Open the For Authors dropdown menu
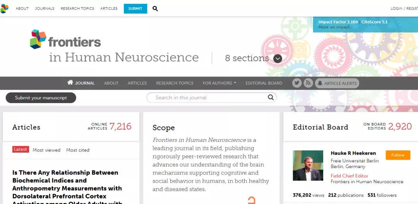The height and width of the screenshot is (204, 418). 219,83
